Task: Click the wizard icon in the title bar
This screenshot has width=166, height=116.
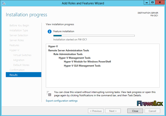Action: pos(4,3)
